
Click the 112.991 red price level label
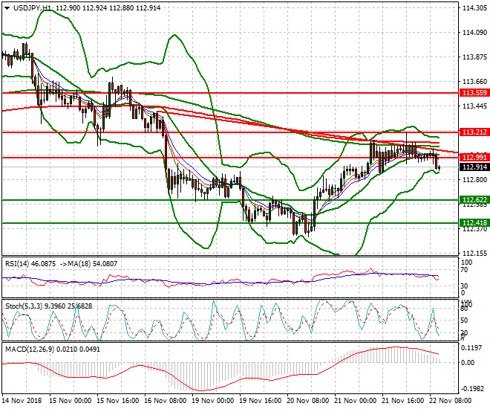(x=474, y=157)
